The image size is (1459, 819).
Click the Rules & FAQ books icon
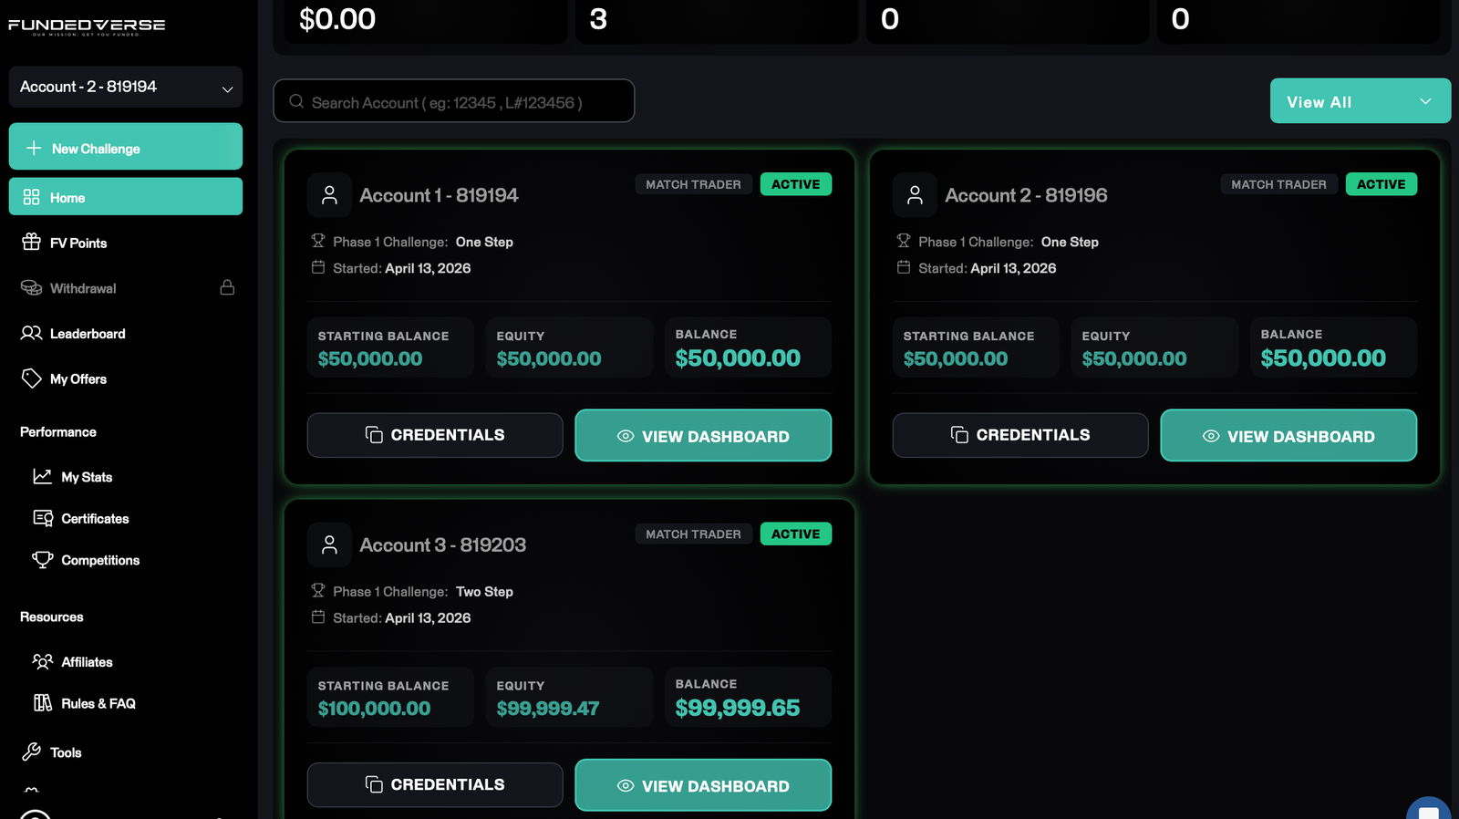point(43,702)
